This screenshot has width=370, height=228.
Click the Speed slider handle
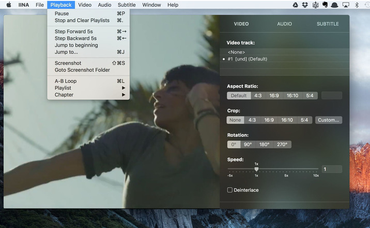point(256,169)
